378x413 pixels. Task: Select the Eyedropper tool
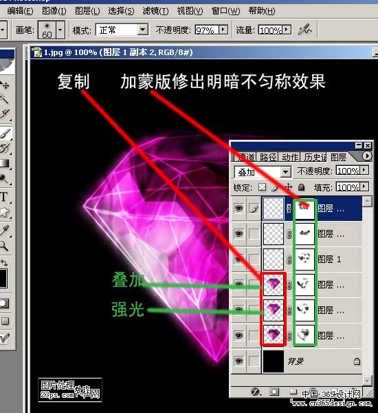point(4,230)
